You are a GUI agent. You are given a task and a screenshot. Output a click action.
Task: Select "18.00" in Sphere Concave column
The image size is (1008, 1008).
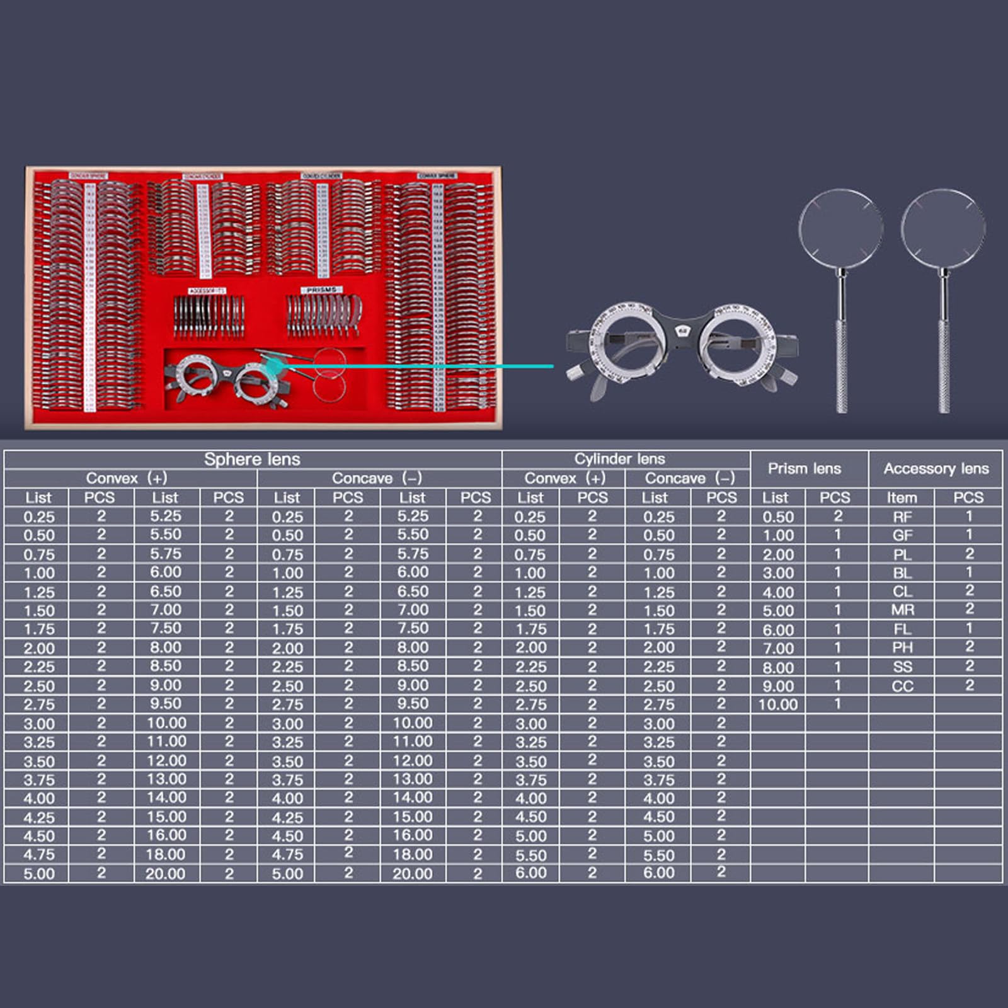(x=413, y=854)
